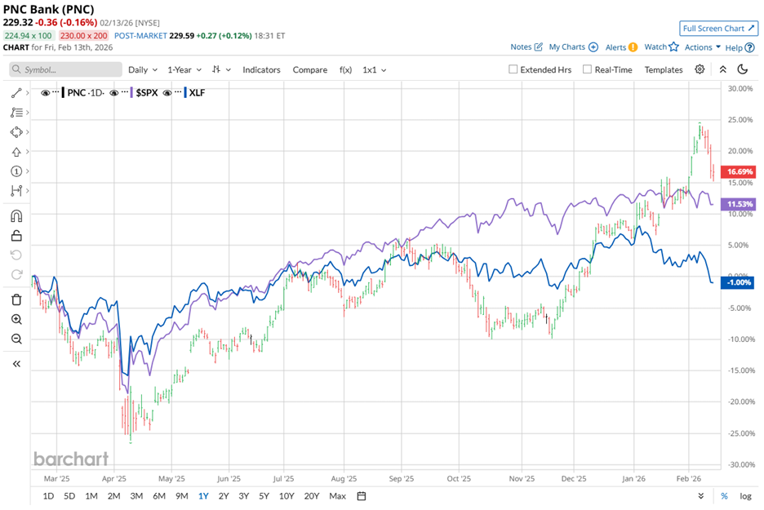Viewport: 764px width, 510px height.
Task: Switch to dark mode with the moon icon
Action: [743, 70]
